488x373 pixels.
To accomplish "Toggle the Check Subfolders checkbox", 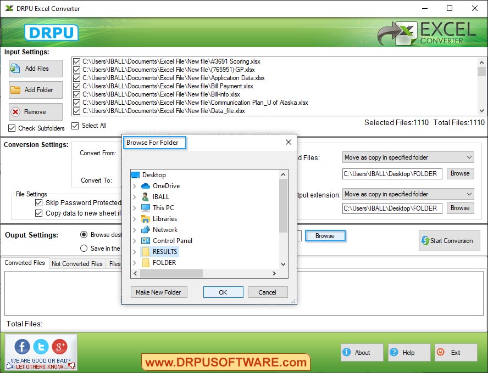I will (x=12, y=128).
